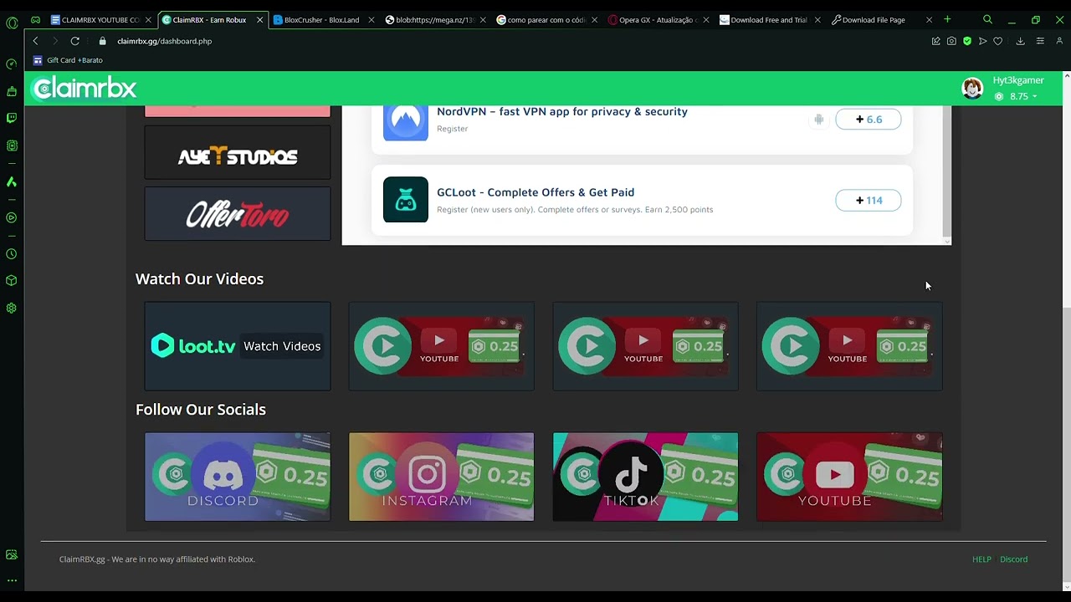Click the claimrbx logo in header
The height and width of the screenshot is (602, 1071).
[x=84, y=88]
